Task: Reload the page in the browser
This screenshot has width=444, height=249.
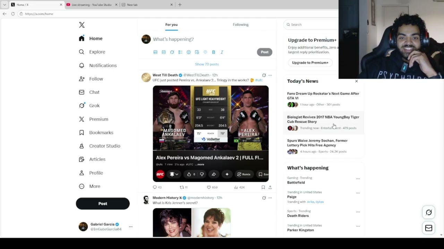Action: (13, 14)
